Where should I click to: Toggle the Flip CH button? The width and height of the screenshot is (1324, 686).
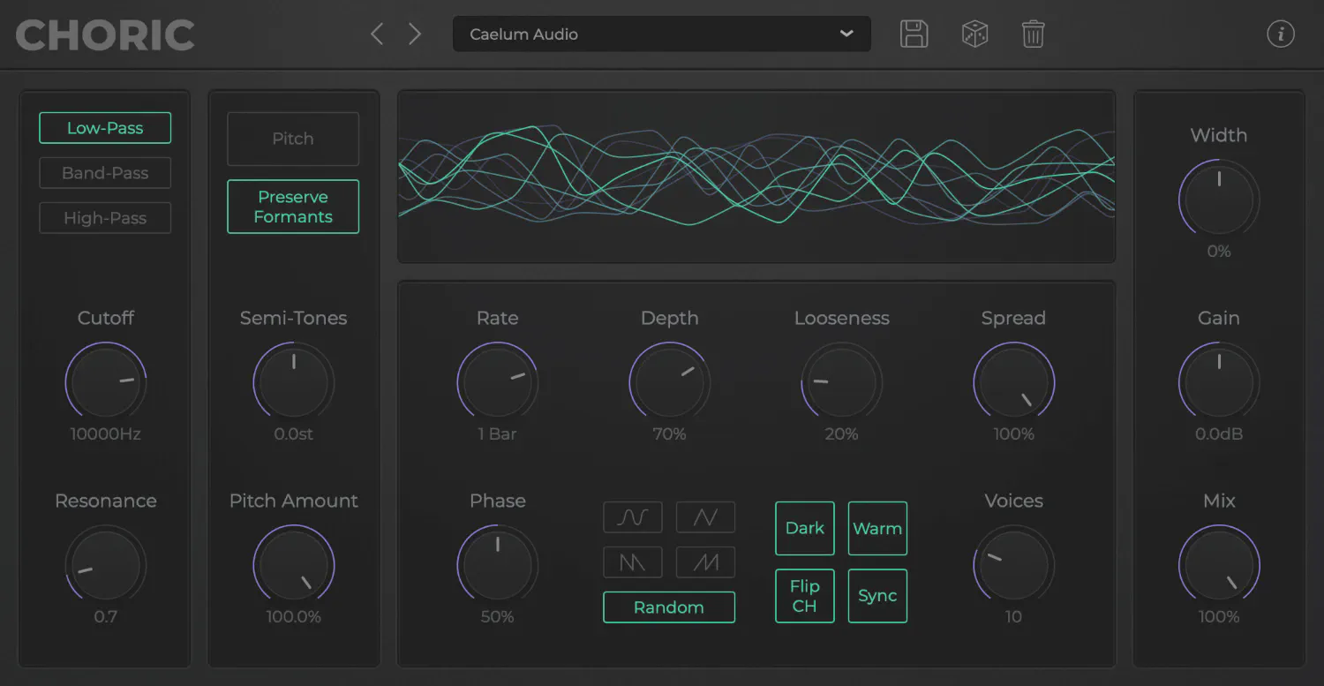pos(805,596)
